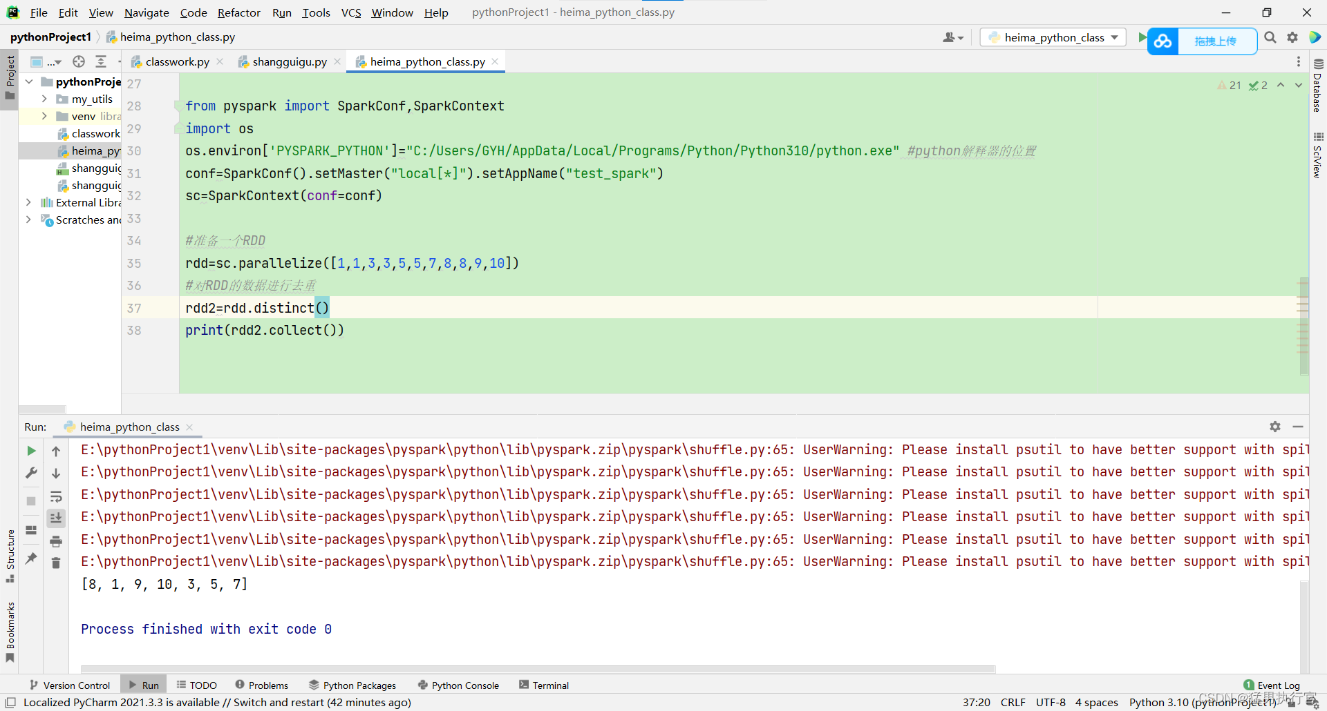Clear Run console with trash icon
The width and height of the screenshot is (1327, 711).
pos(56,563)
